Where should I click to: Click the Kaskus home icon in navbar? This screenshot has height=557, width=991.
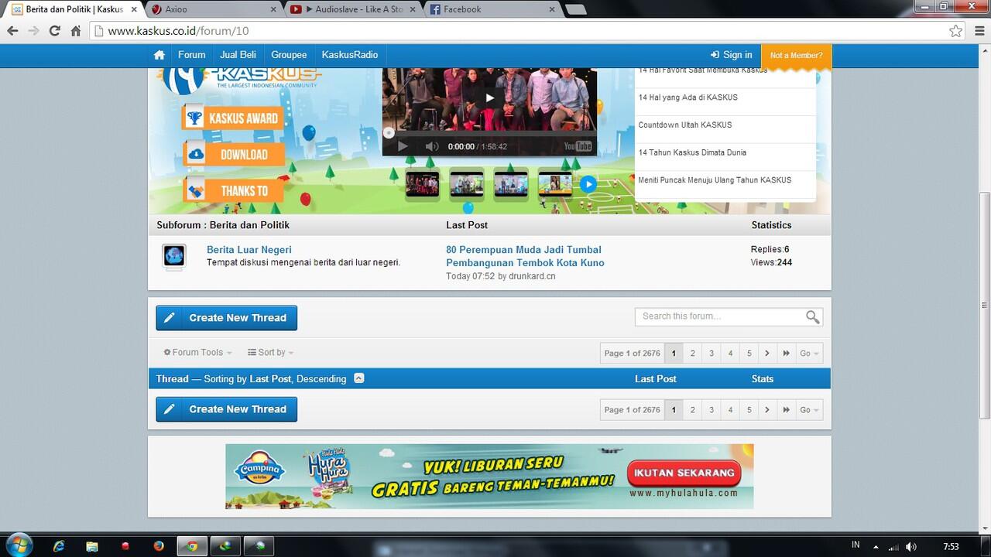159,55
